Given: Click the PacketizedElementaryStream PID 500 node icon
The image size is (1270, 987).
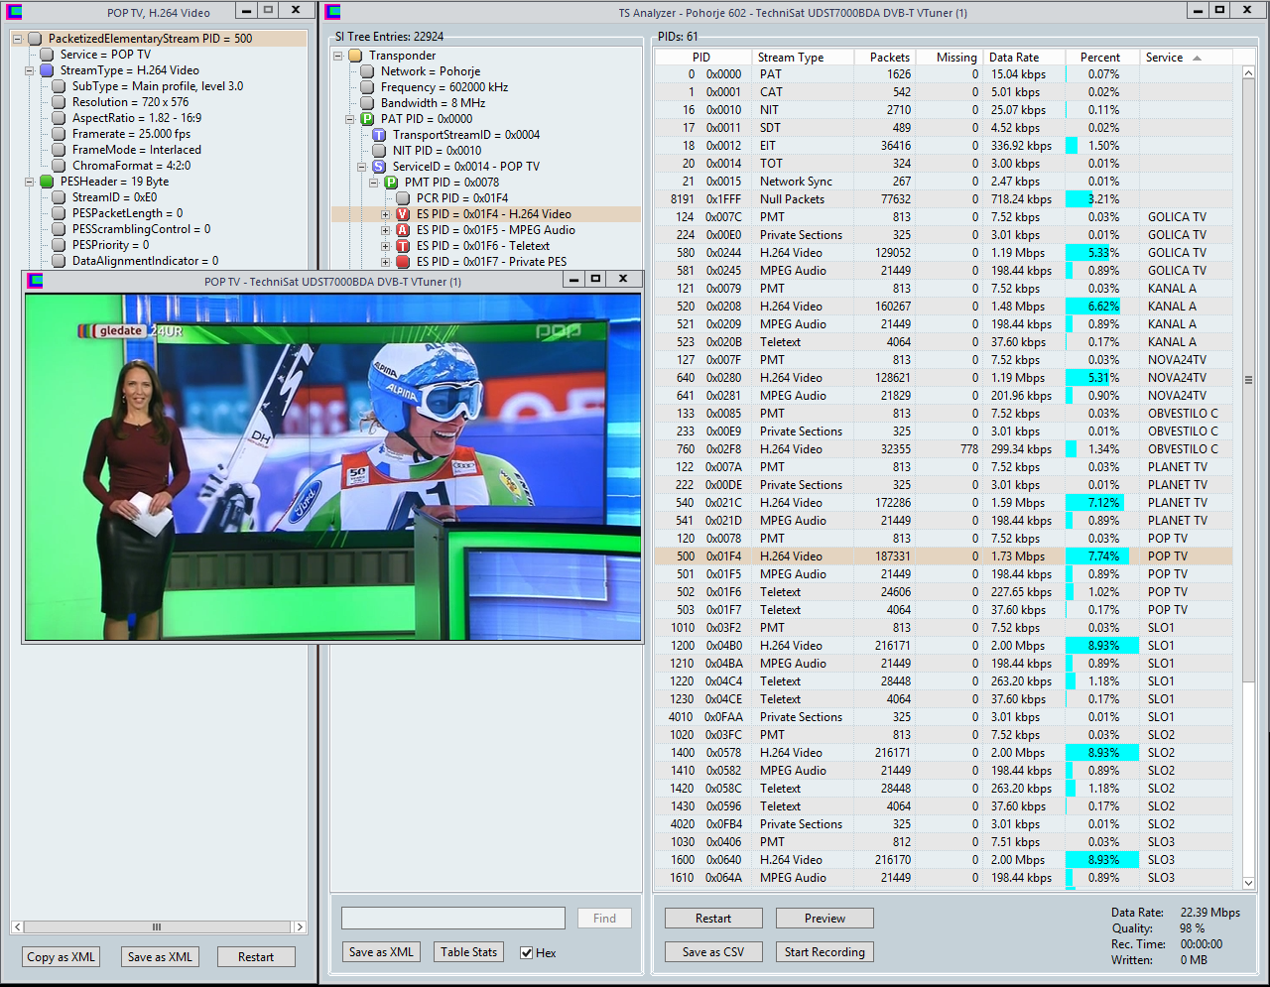Looking at the screenshot, I should coord(35,39).
